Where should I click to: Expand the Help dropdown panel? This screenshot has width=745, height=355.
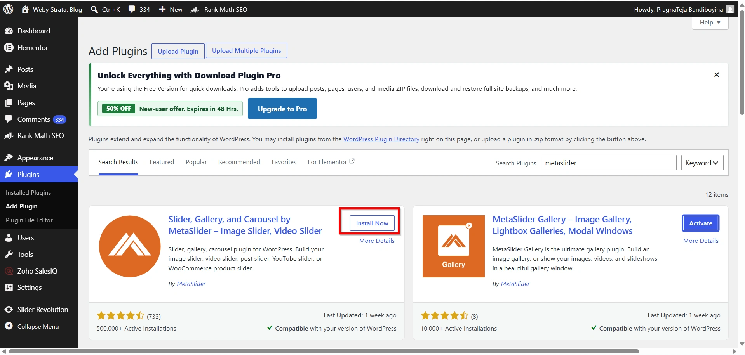click(x=710, y=23)
